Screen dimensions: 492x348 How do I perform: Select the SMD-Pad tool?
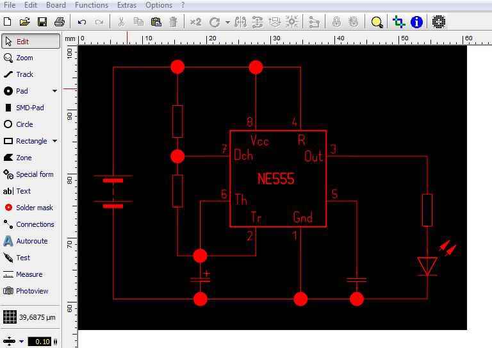[31, 108]
